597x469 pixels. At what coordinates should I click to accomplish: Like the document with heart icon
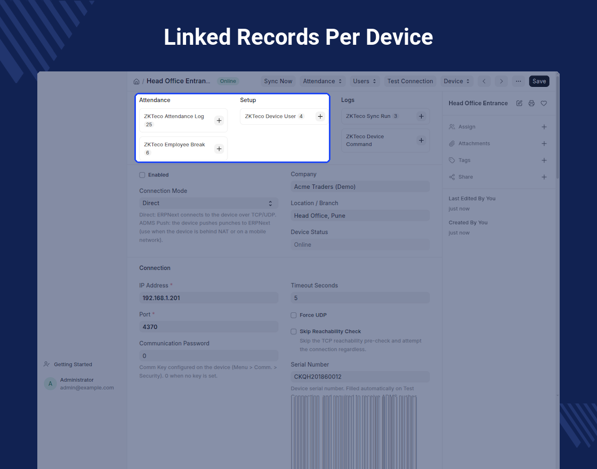(x=544, y=103)
